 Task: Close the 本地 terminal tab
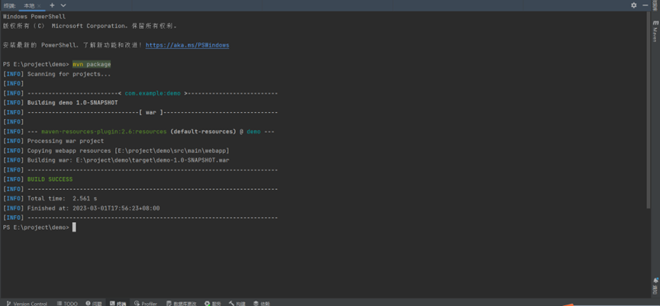[x=40, y=5]
